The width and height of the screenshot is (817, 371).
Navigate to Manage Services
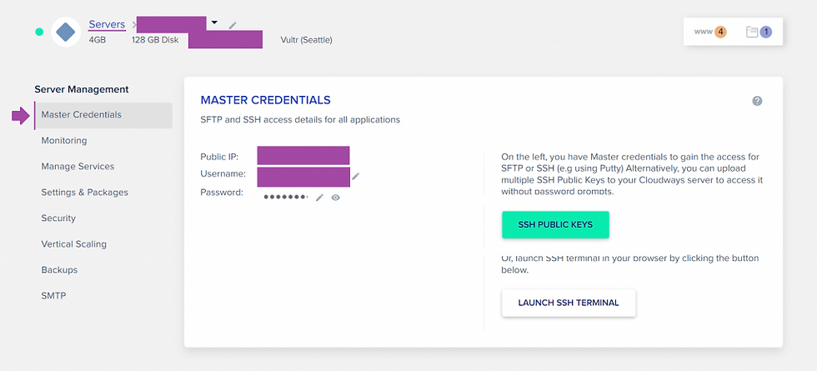click(78, 167)
